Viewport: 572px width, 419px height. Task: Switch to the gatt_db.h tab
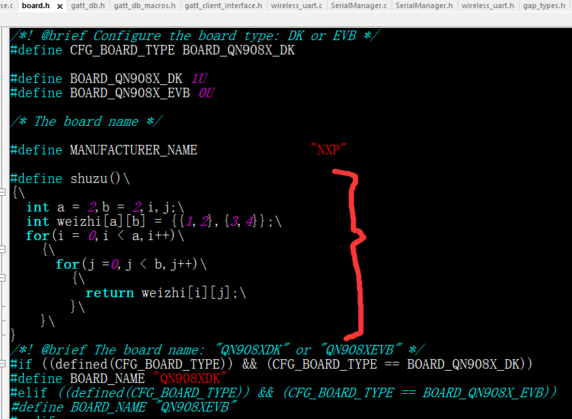[88, 6]
